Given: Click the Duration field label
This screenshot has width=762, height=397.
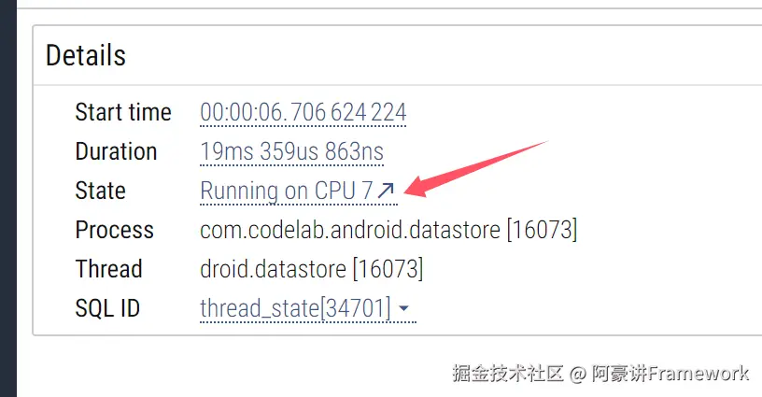Looking at the screenshot, I should [x=116, y=152].
